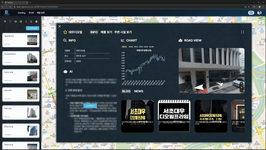Click the INFO magnifier icon
Image resolution: width=266 pixels, height=150 pixels.
tap(65, 40)
